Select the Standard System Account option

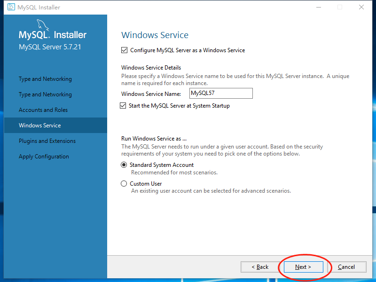(124, 165)
